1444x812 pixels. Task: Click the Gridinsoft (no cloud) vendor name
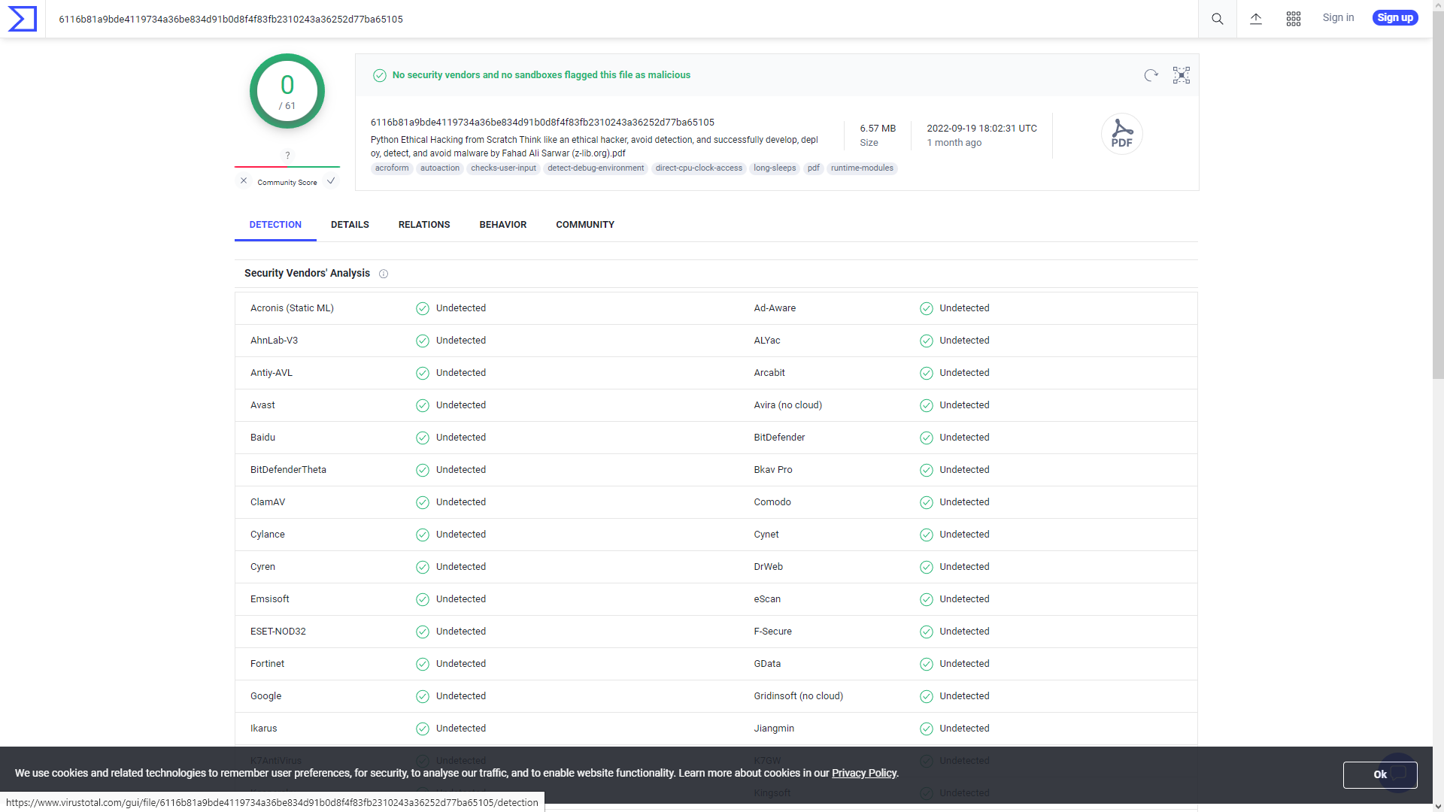pos(798,696)
